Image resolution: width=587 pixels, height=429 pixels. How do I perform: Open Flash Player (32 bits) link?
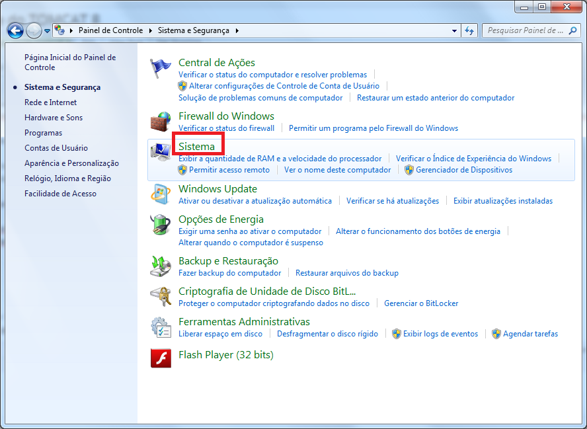pyautogui.click(x=225, y=355)
